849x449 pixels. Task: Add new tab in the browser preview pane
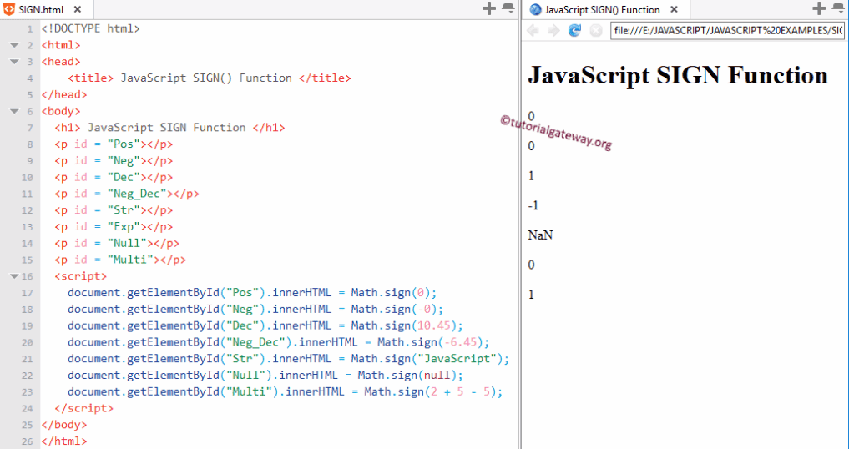819,8
